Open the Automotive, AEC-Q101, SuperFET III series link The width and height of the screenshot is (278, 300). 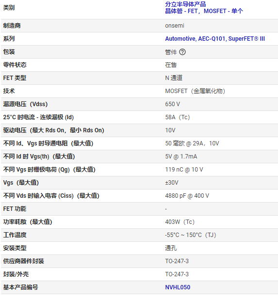tap(215, 39)
